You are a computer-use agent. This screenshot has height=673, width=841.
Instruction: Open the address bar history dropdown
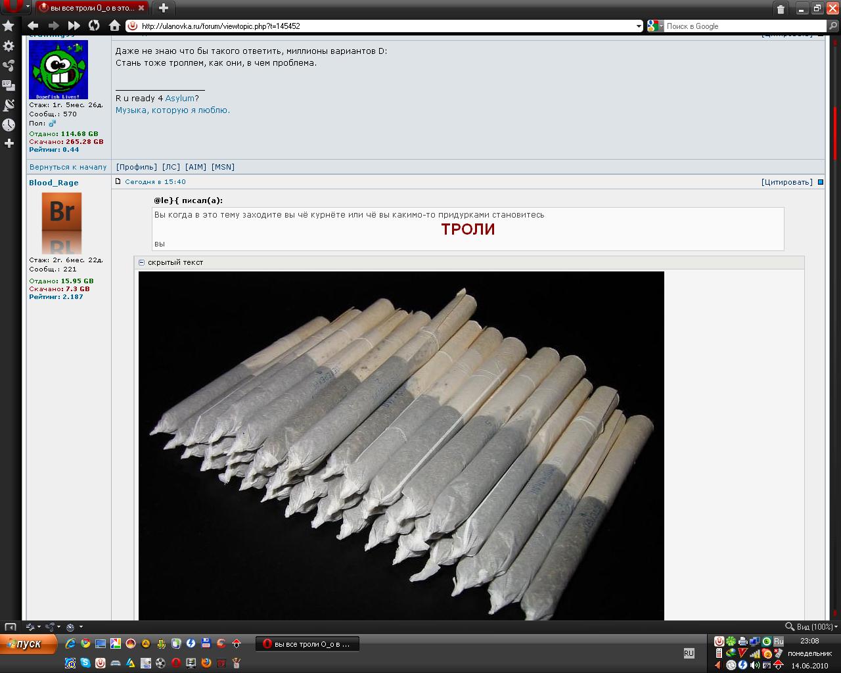[639, 26]
